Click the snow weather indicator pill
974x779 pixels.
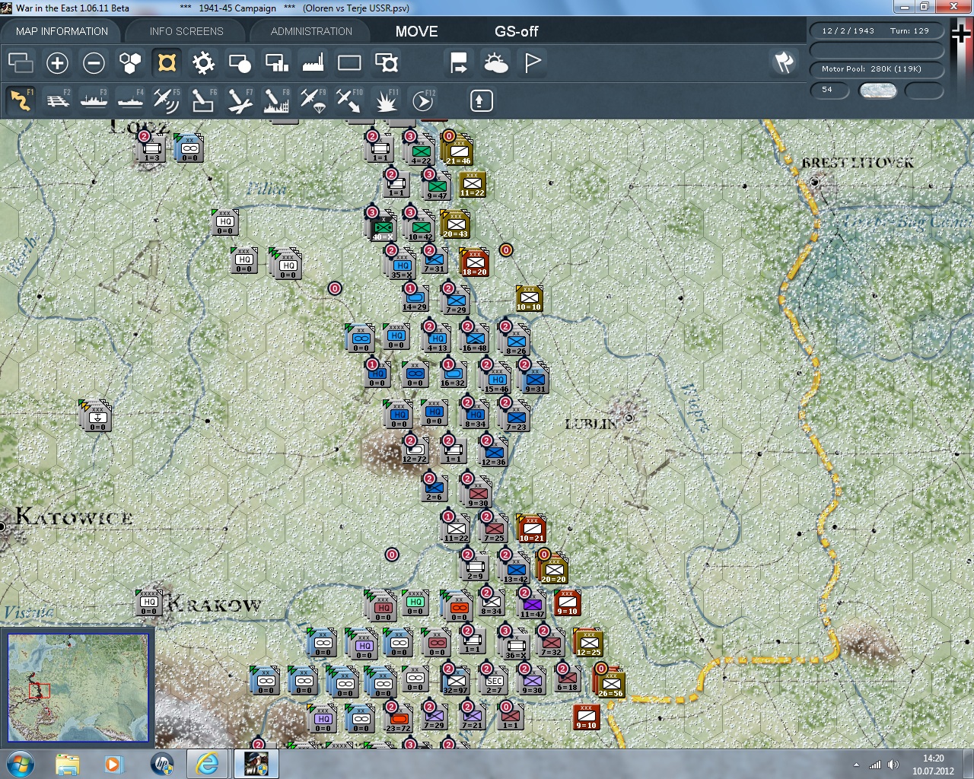tap(877, 91)
